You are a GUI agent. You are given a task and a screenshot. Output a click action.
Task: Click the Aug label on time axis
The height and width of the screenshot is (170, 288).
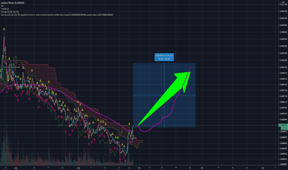click(16, 168)
